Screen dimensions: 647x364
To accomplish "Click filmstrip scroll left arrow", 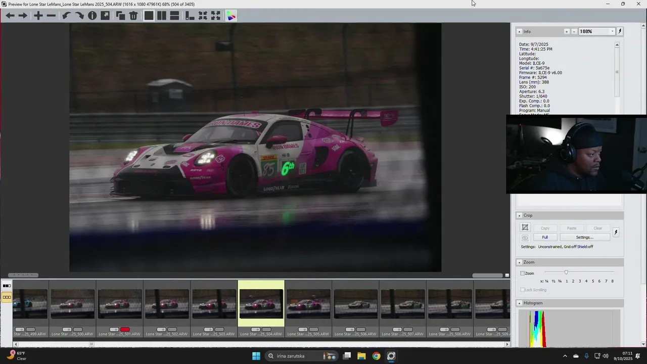I will (16, 344).
